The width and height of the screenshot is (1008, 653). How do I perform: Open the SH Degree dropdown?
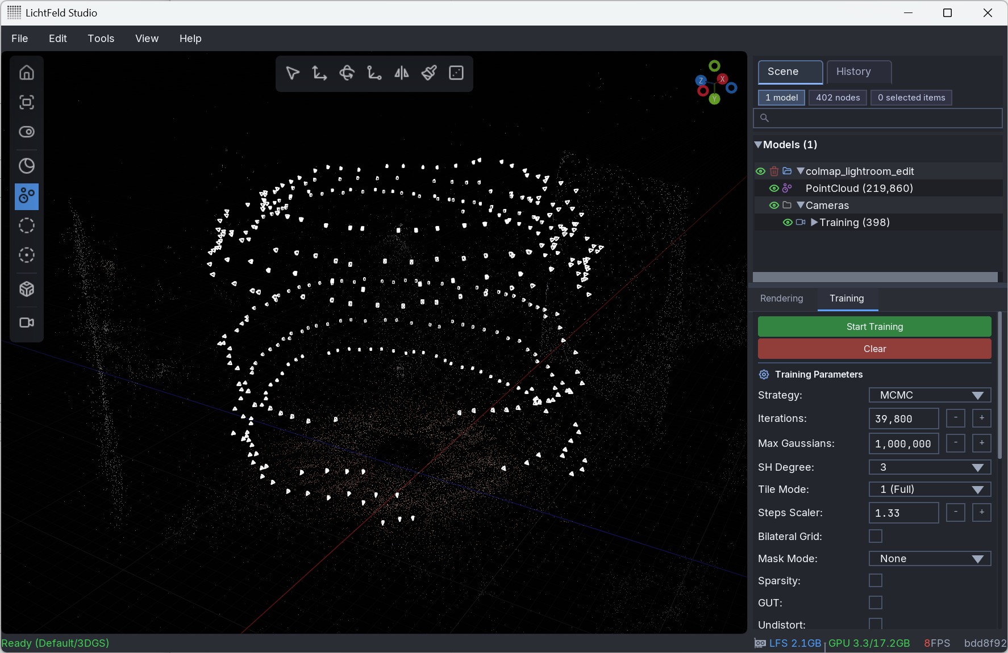[930, 467]
